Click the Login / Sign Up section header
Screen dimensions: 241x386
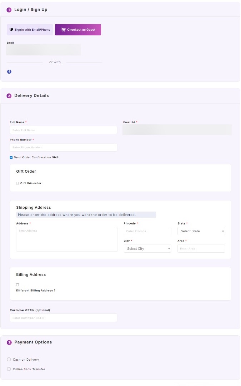[31, 10]
